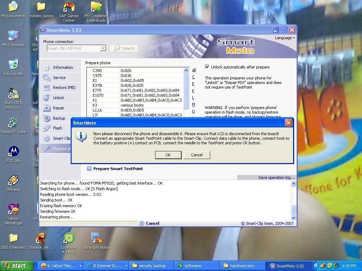Click the Windows start button

(x=16, y=266)
